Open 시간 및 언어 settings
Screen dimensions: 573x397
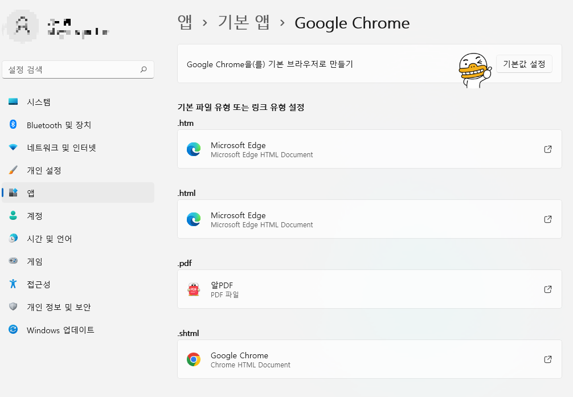78,238
